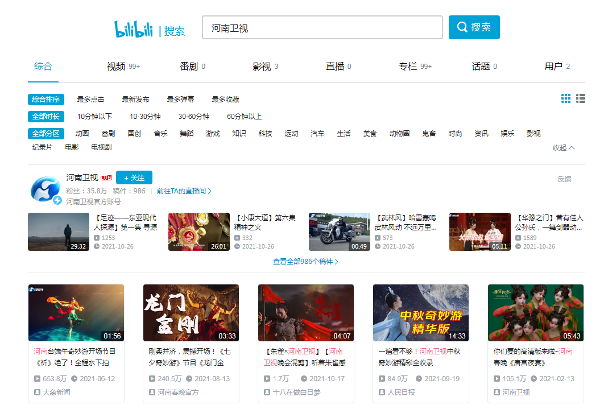Click 反馈 feedback link

click(564, 179)
